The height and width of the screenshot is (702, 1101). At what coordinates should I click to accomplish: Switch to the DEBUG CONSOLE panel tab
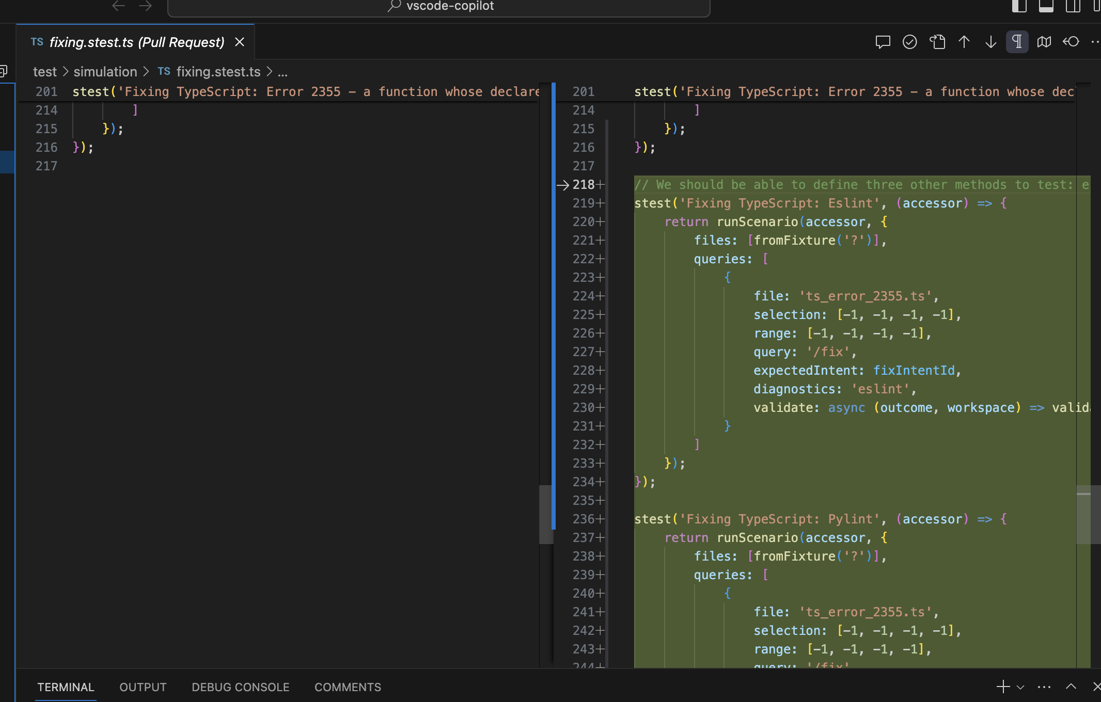[241, 687]
